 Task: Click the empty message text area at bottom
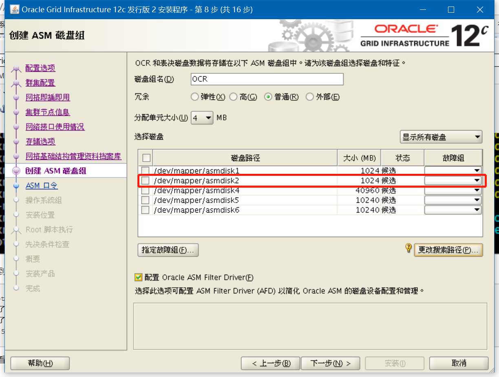[310, 326]
